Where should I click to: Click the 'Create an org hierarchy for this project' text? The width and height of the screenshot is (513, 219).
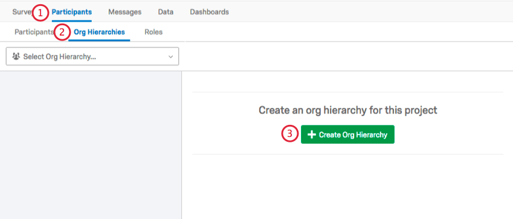coord(348,110)
